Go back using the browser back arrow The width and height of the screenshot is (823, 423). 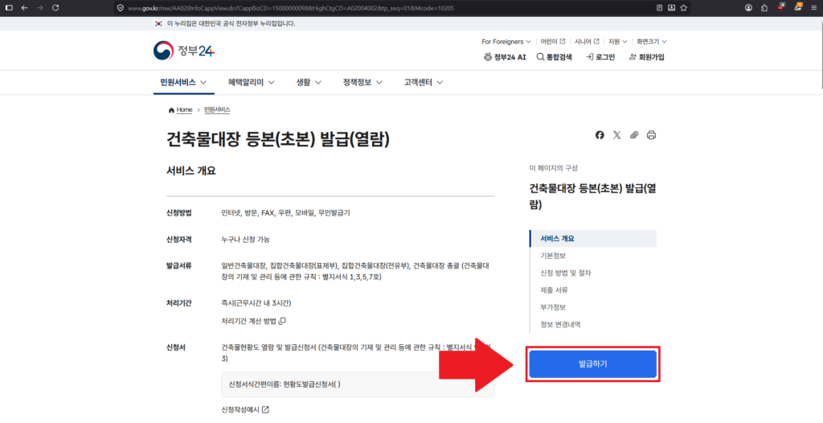[24, 8]
